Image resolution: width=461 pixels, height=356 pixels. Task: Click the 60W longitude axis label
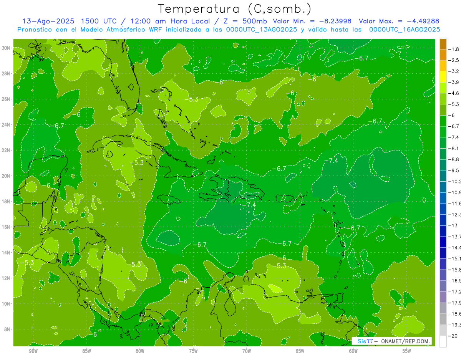353,351
